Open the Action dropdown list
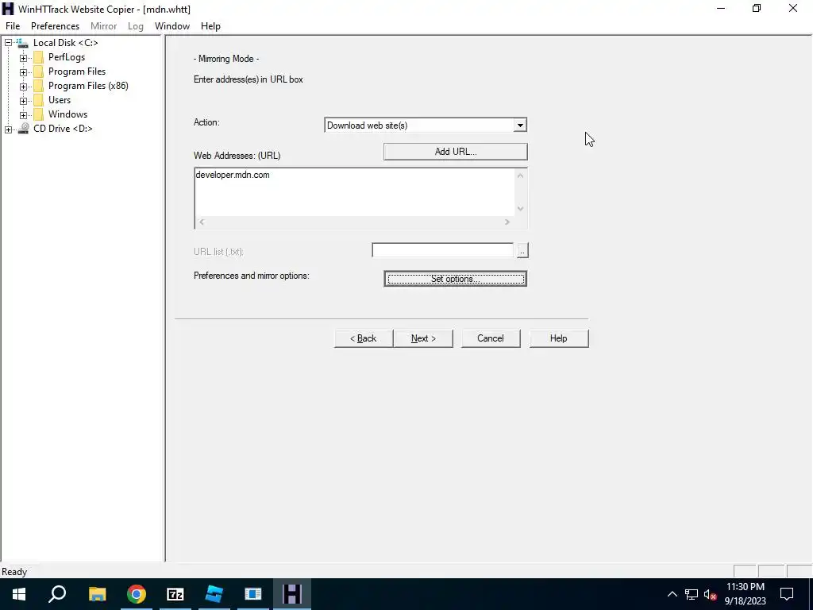 [520, 125]
